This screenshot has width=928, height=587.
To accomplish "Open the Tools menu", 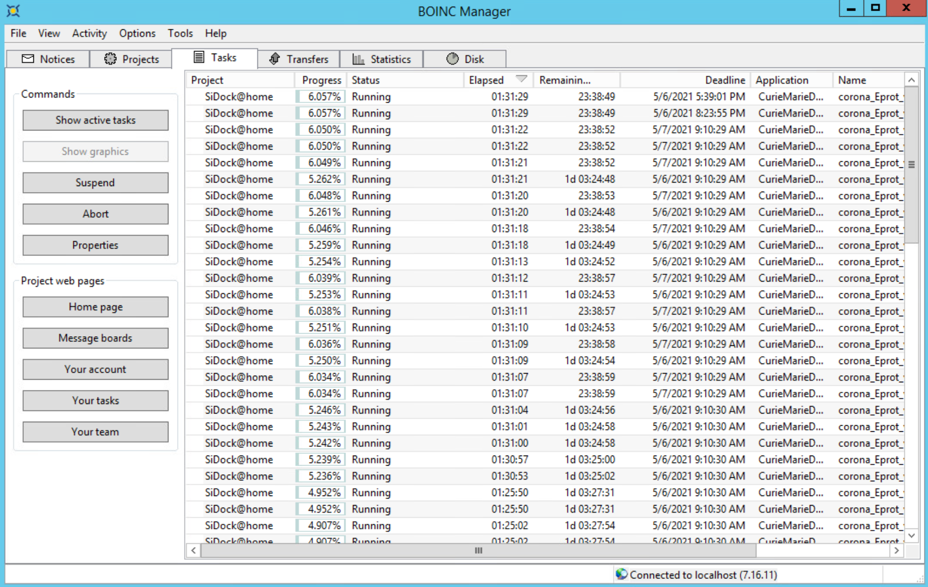I will (180, 33).
